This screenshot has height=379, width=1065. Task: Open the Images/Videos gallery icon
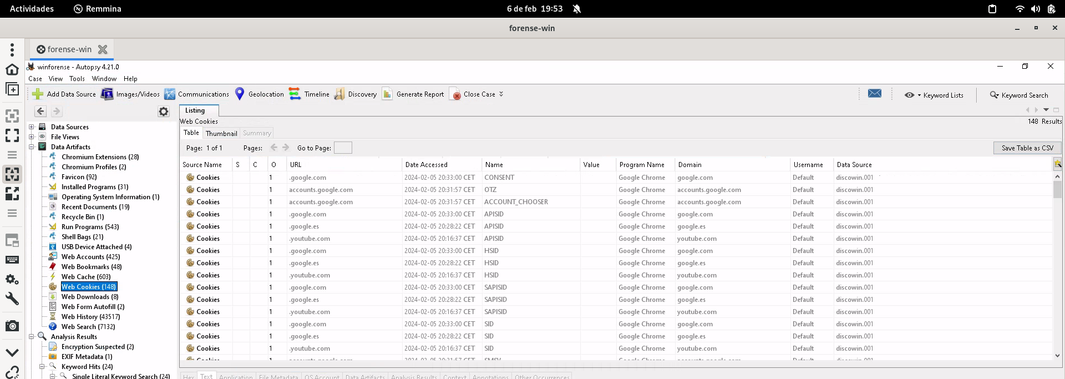point(107,94)
